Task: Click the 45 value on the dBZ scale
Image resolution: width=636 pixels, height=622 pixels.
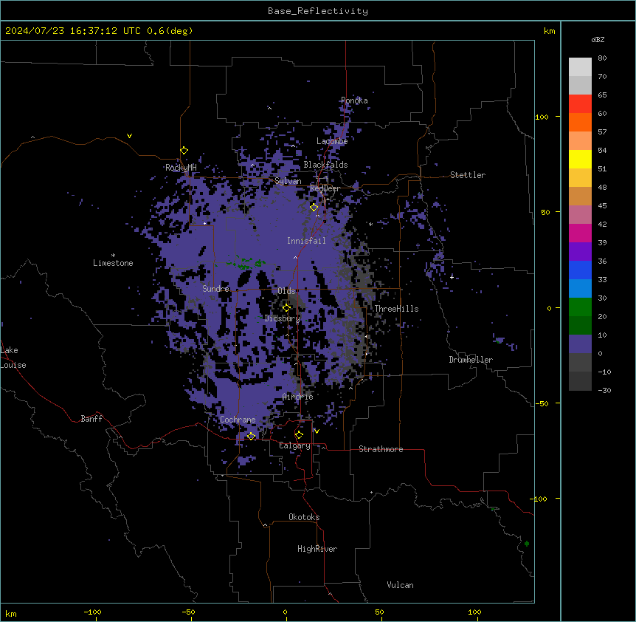Action: coord(602,206)
